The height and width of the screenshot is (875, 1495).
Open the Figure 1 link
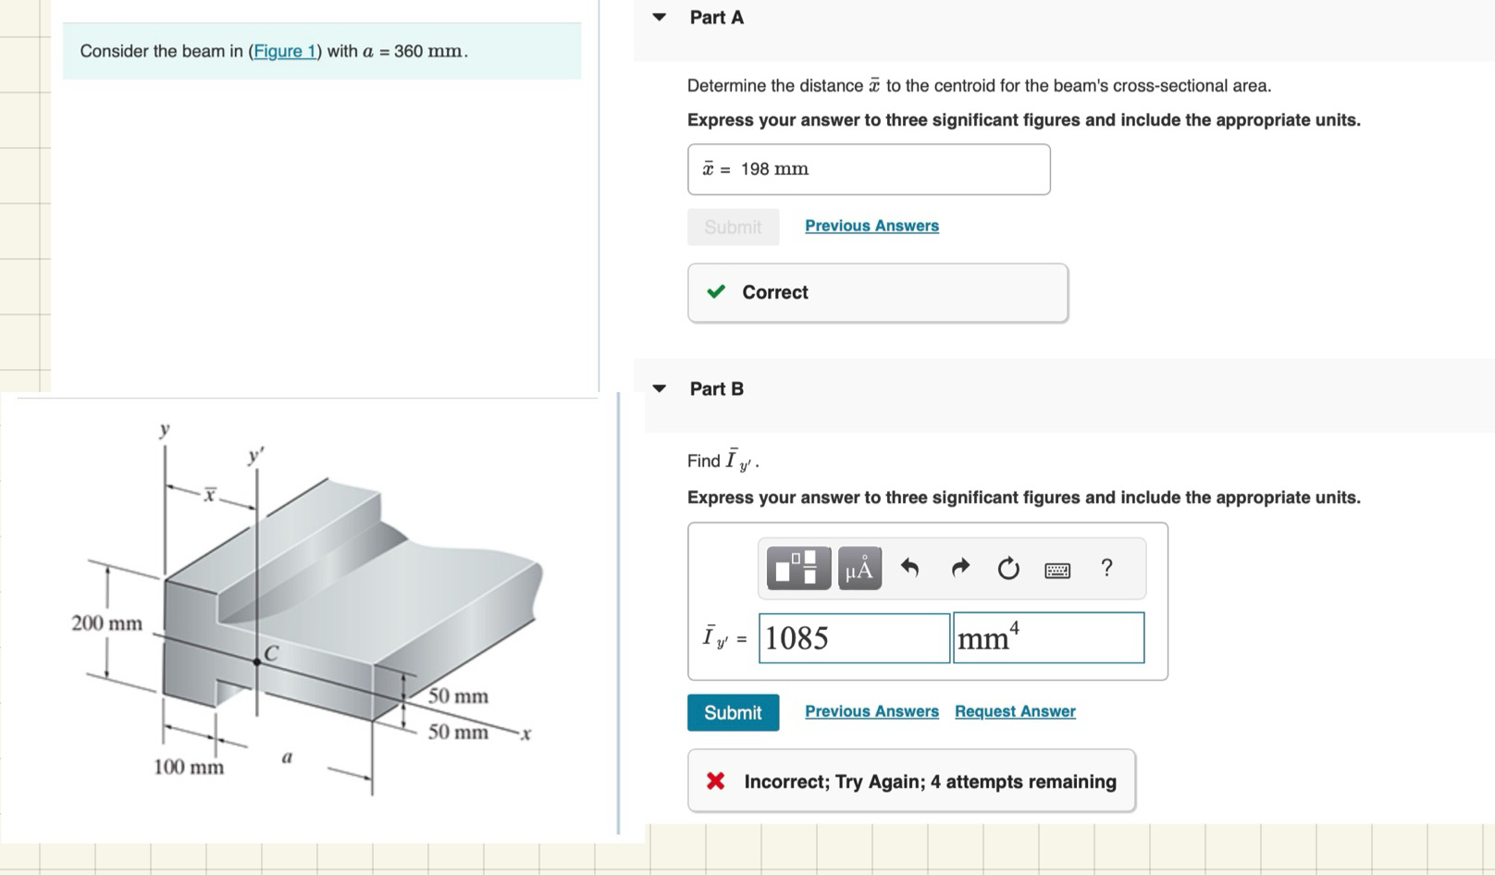[x=285, y=51]
